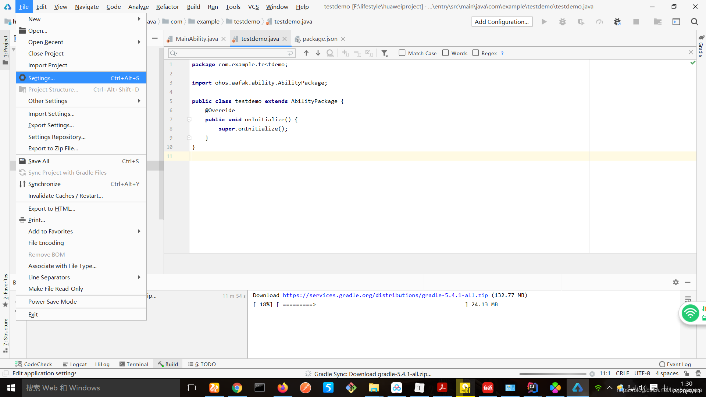Open the Logcat tool window
This screenshot has height=397, width=706.
[75, 364]
